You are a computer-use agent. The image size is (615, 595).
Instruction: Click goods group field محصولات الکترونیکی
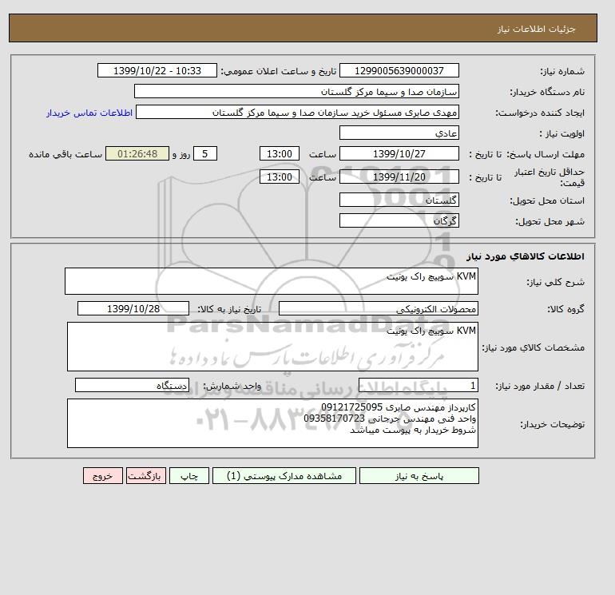pos(378,308)
